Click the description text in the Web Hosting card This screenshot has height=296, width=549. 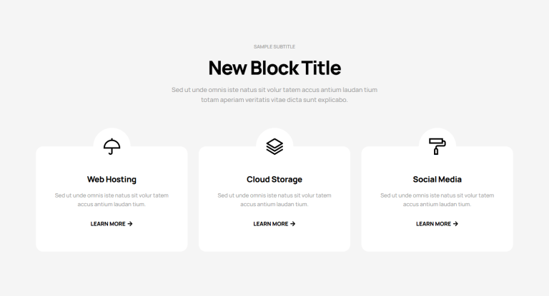coord(112,200)
